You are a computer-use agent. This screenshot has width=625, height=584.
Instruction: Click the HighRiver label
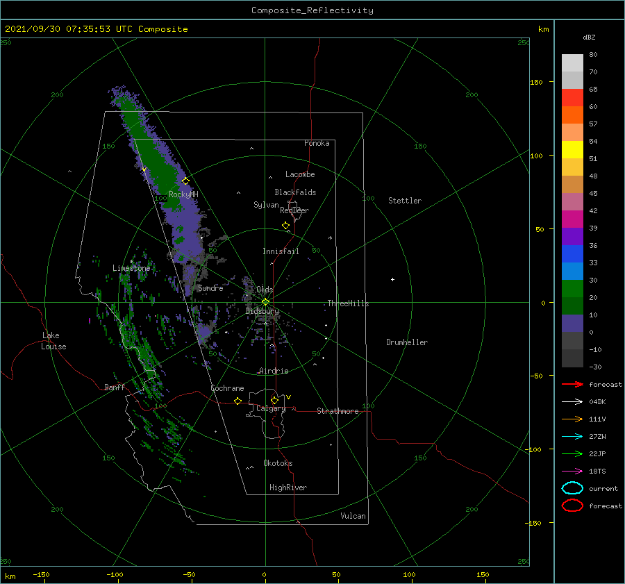[x=288, y=487]
